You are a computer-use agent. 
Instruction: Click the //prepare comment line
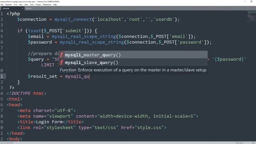43,54
